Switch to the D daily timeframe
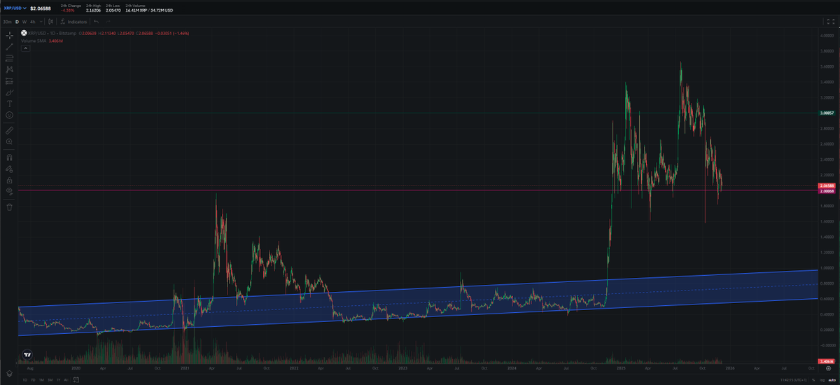Screen dimensions: 840x385 point(17,22)
